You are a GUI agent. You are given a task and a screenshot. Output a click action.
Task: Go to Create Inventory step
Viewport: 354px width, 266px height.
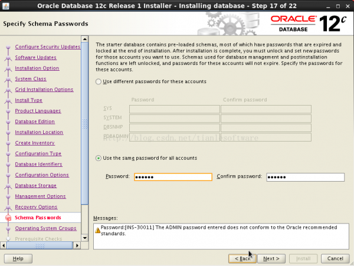(x=35, y=143)
